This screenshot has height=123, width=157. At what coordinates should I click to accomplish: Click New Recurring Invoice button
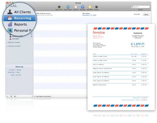point(43,96)
